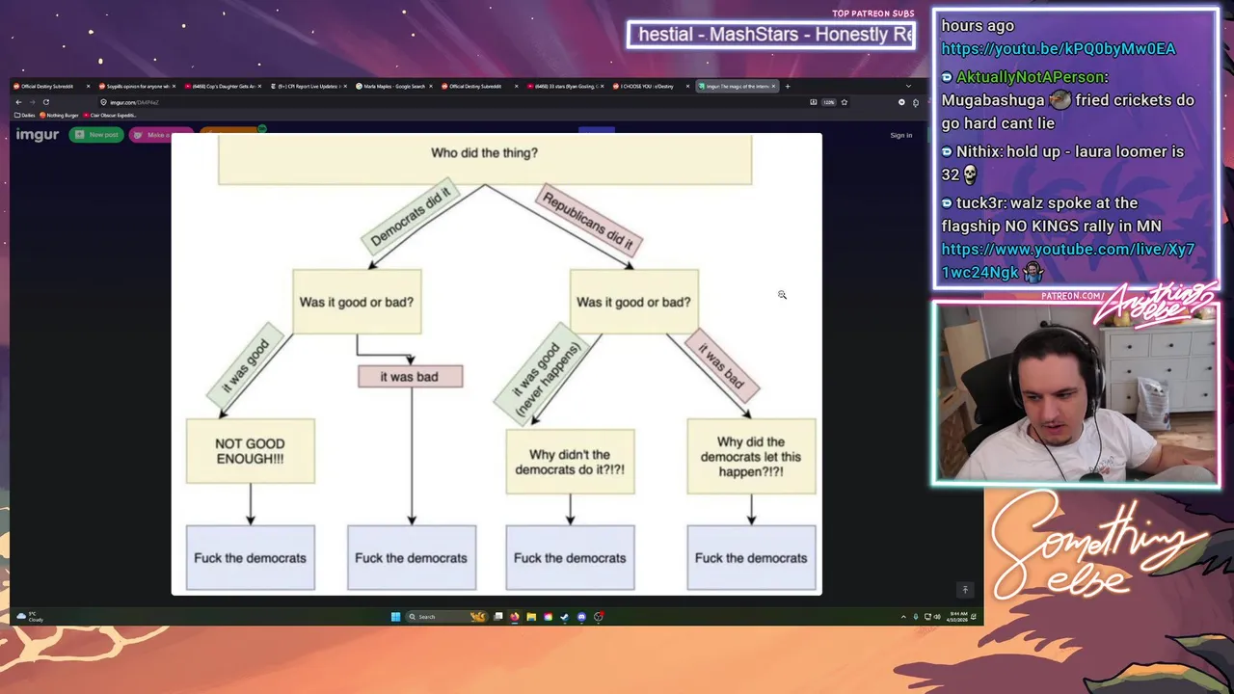Click the 'Republicans did it' label
This screenshot has width=1234, height=694.
(589, 219)
